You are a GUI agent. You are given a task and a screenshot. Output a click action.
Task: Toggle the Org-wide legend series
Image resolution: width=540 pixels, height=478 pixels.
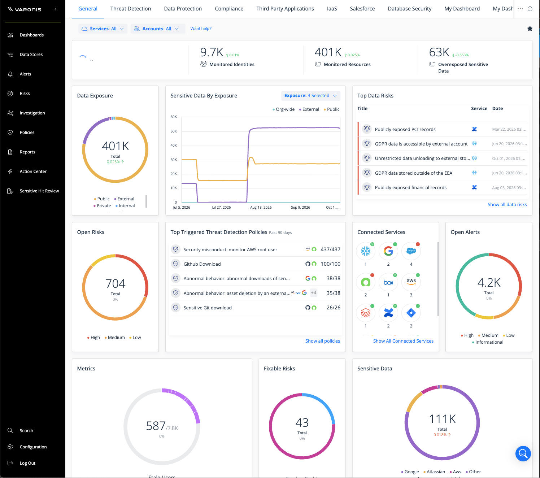[x=284, y=109]
